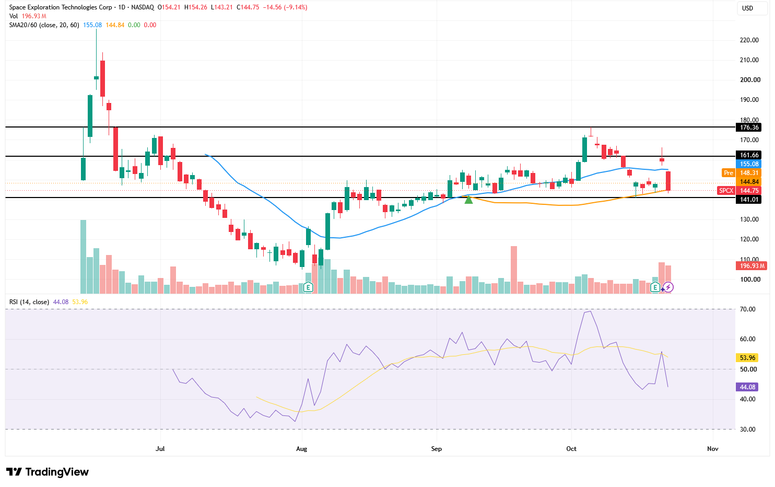Click the 176.36 horizontal line price label
Image resolution: width=775 pixels, height=487 pixels.
[x=749, y=127]
